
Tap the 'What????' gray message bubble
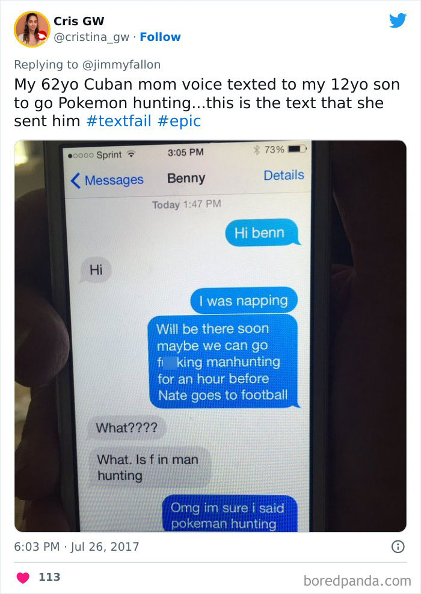click(126, 428)
